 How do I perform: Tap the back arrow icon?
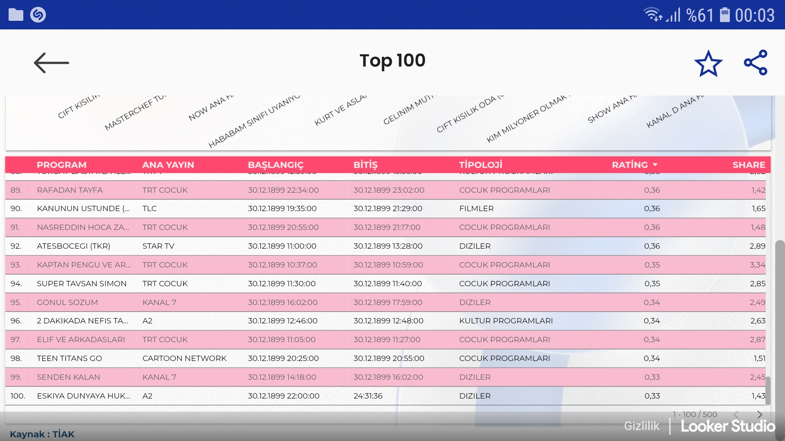pyautogui.click(x=52, y=63)
